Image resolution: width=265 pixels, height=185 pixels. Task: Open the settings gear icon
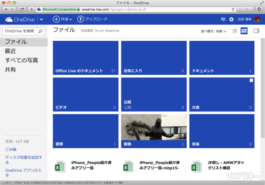click(231, 19)
